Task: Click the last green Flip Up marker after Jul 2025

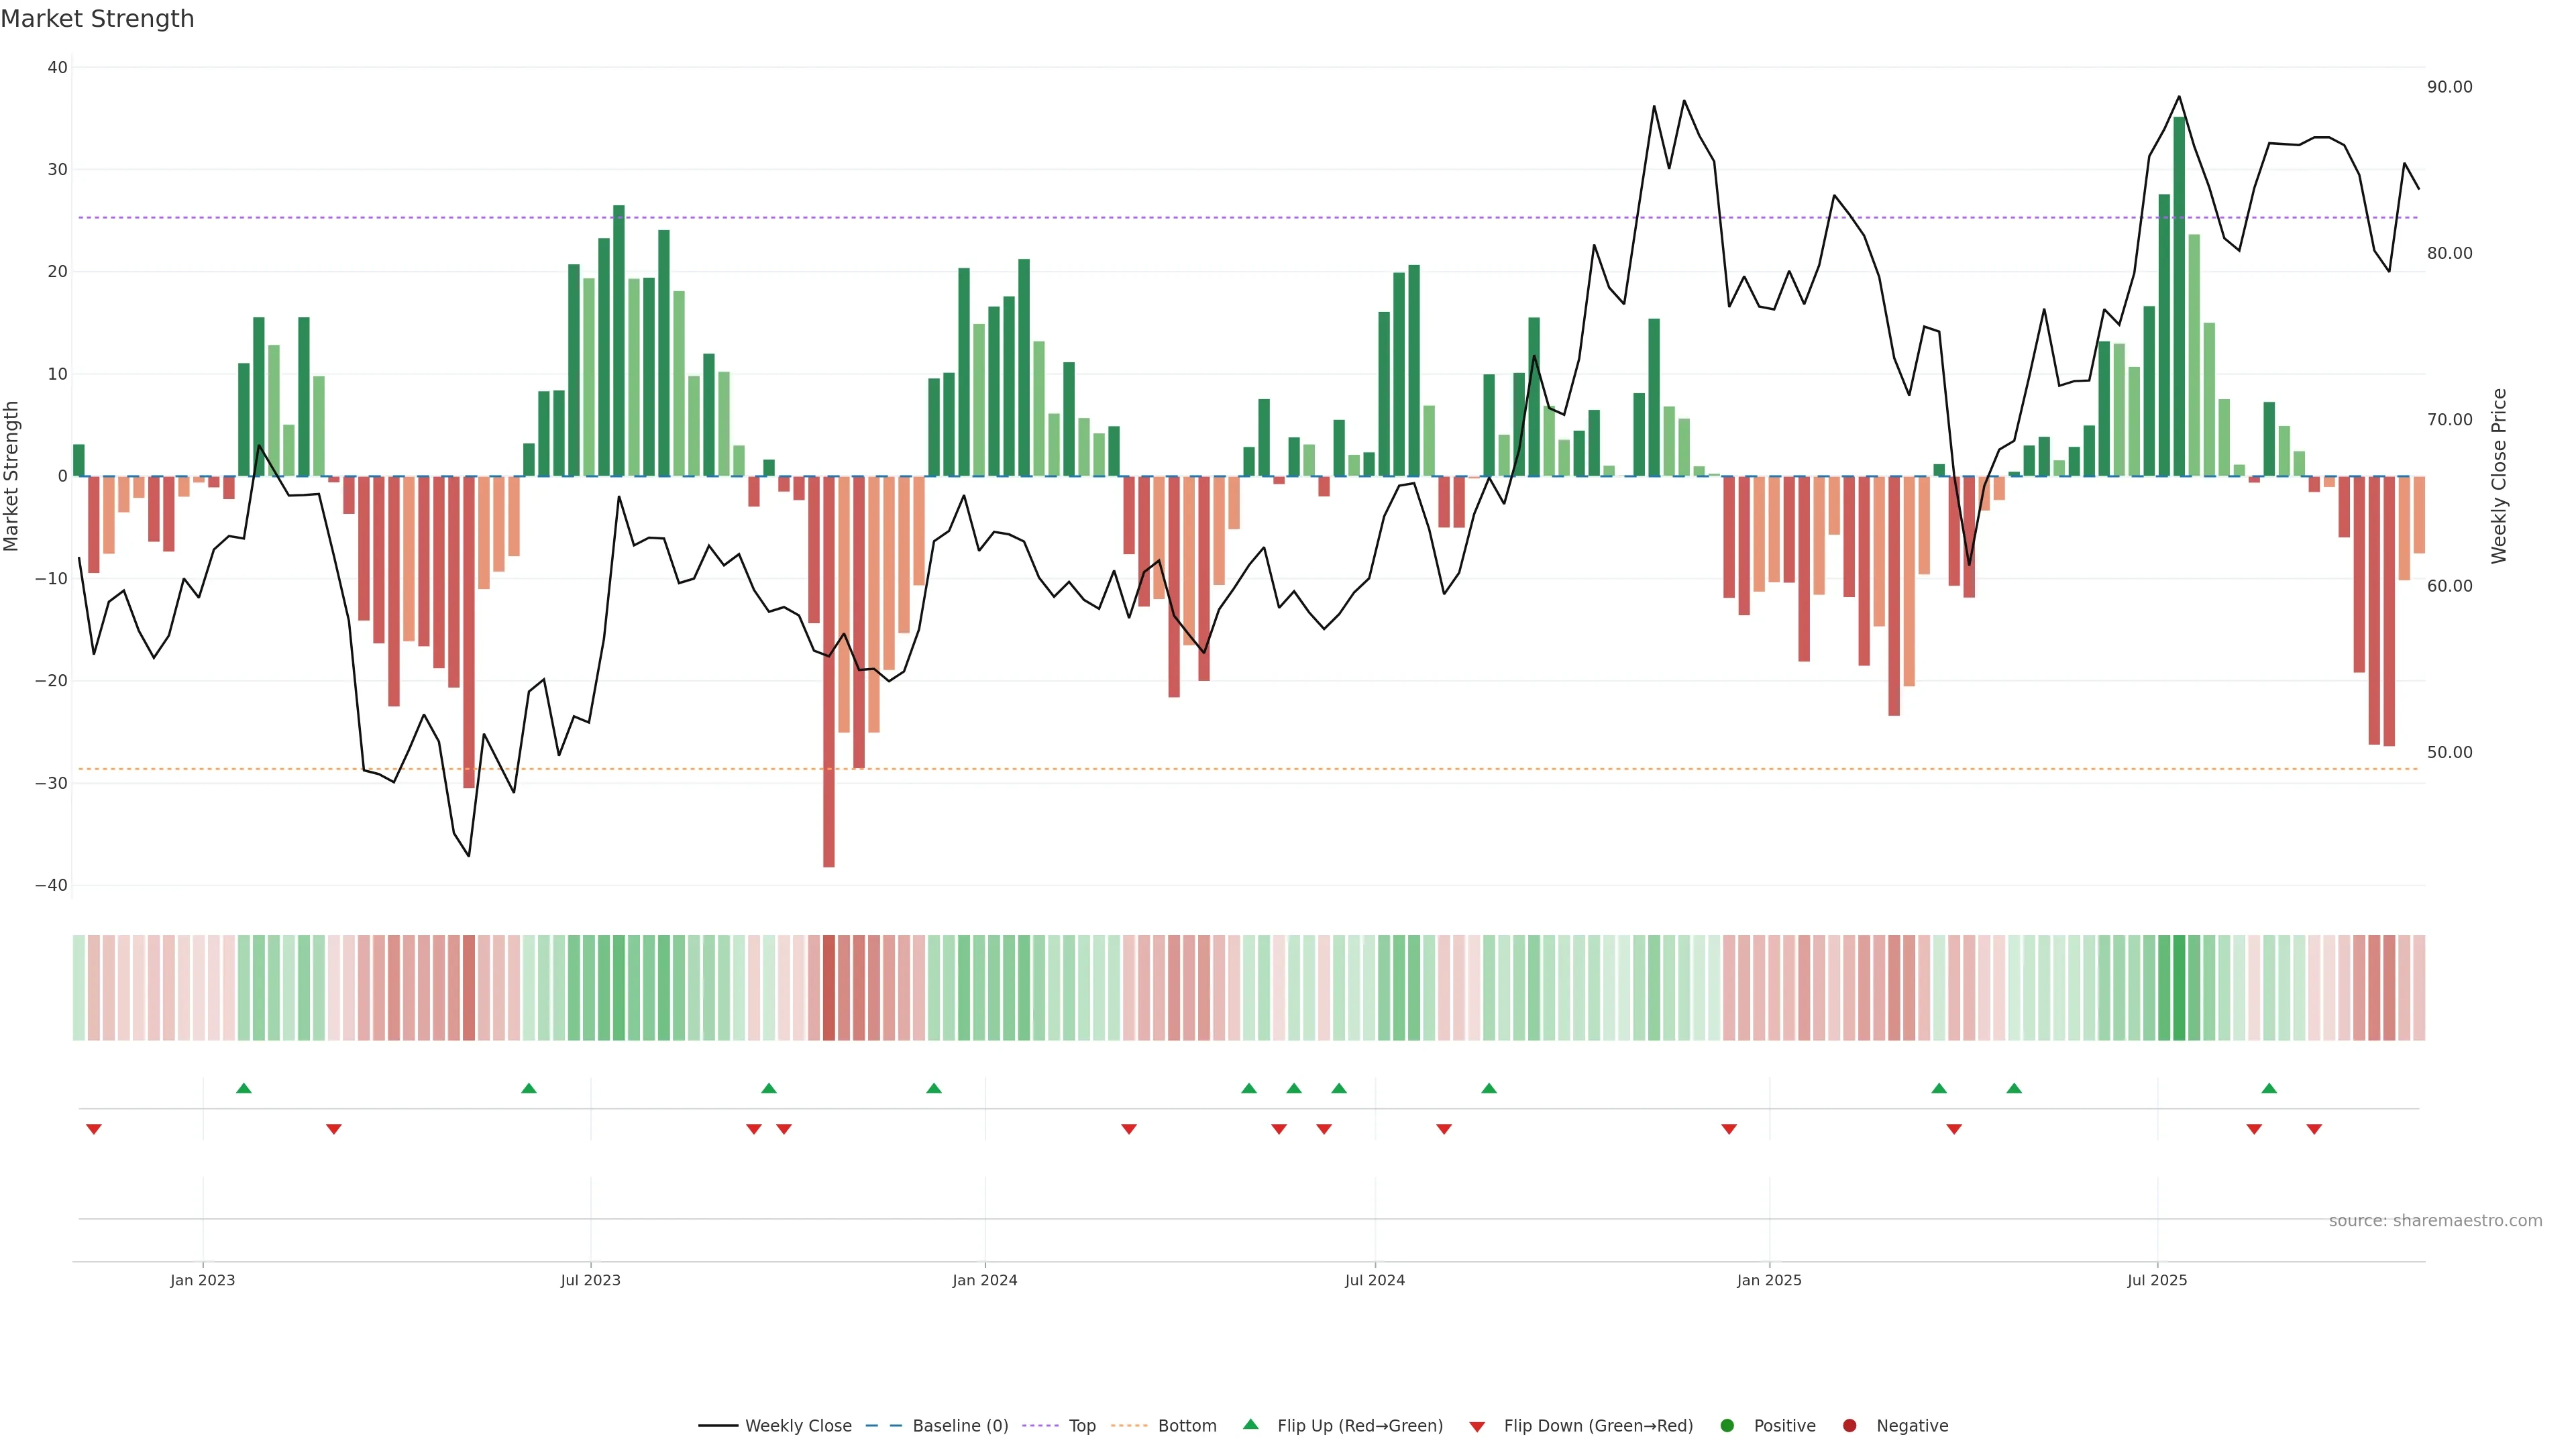Action: (x=2269, y=1088)
